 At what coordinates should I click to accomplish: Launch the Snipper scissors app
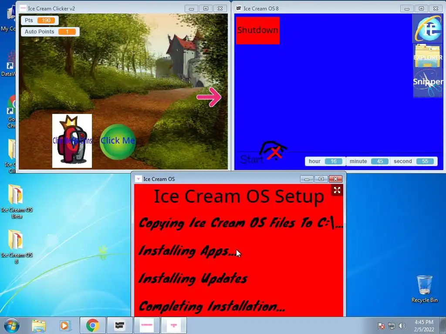click(428, 83)
